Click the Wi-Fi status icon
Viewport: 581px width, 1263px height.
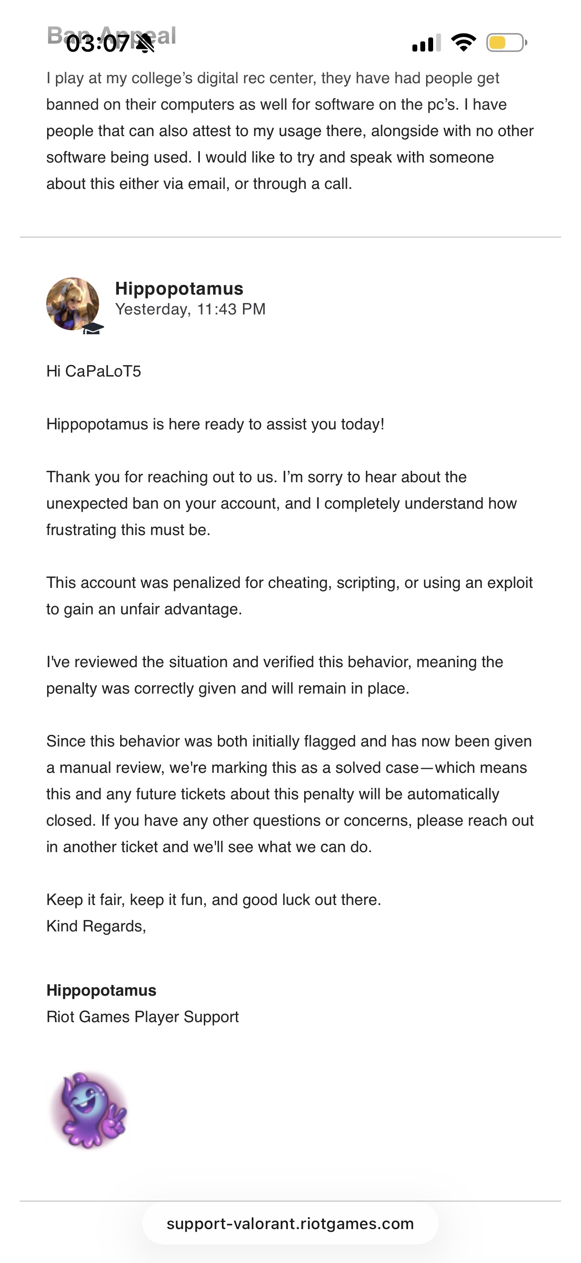pos(463,42)
